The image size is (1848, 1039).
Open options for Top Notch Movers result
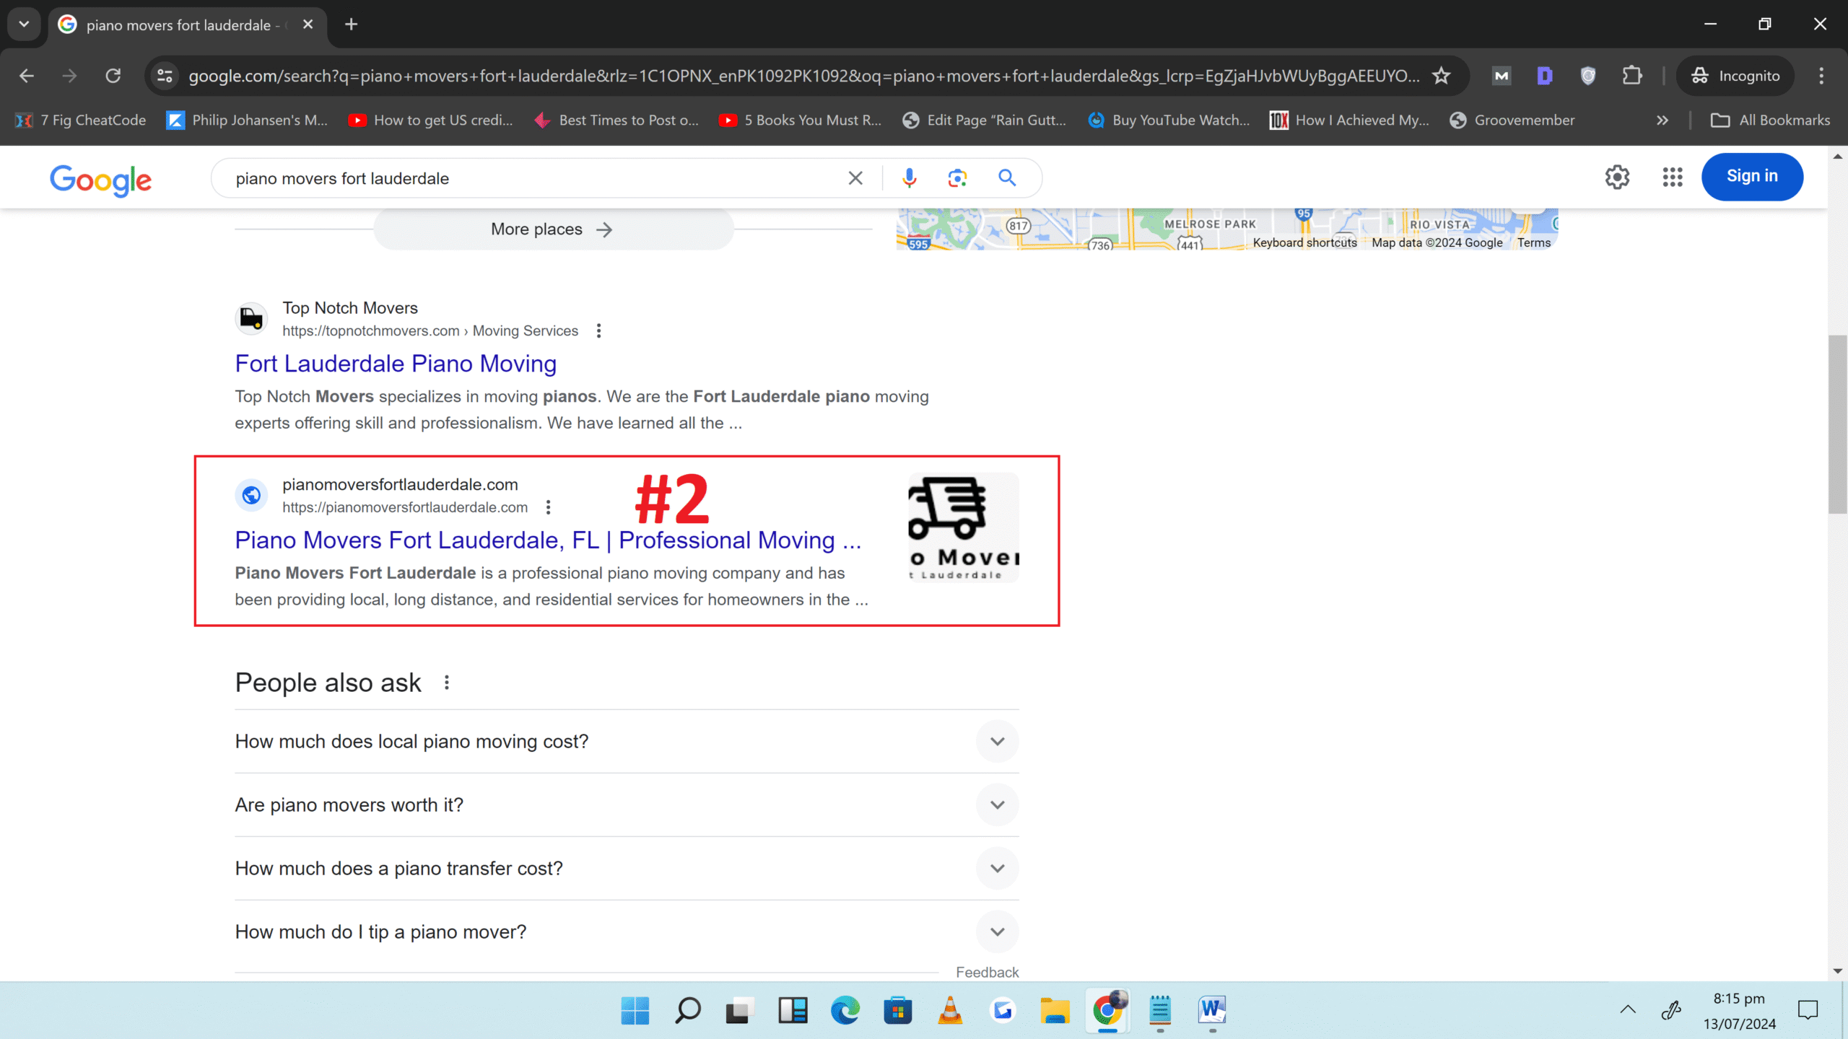[598, 330]
